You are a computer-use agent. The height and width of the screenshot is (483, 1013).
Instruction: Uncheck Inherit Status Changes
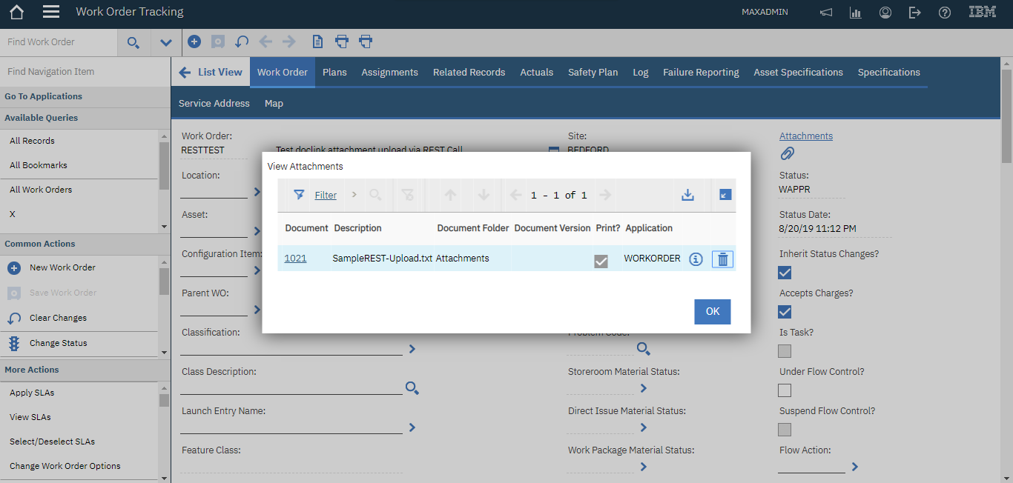[x=784, y=272]
